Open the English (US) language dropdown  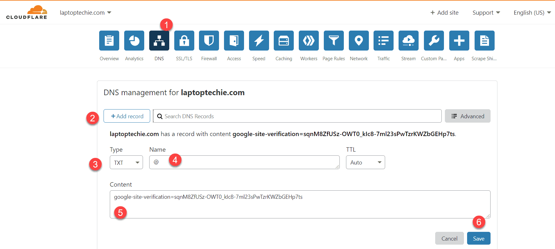(x=532, y=12)
